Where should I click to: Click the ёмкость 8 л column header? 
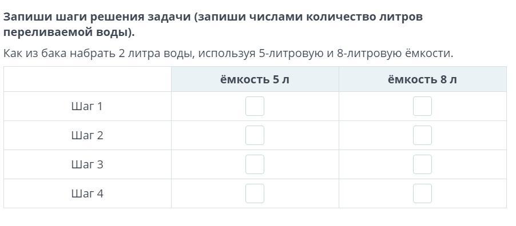(423, 79)
